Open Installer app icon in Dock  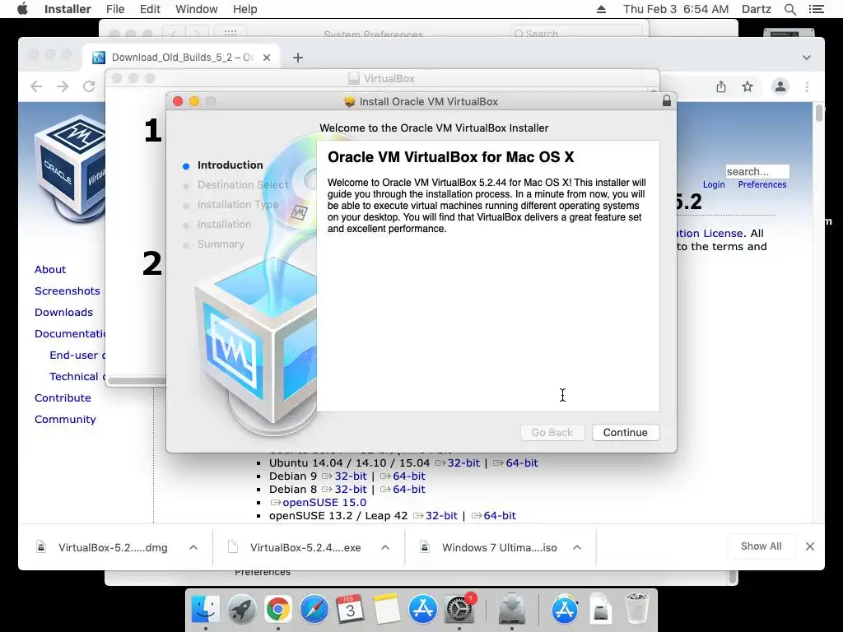[511, 610]
